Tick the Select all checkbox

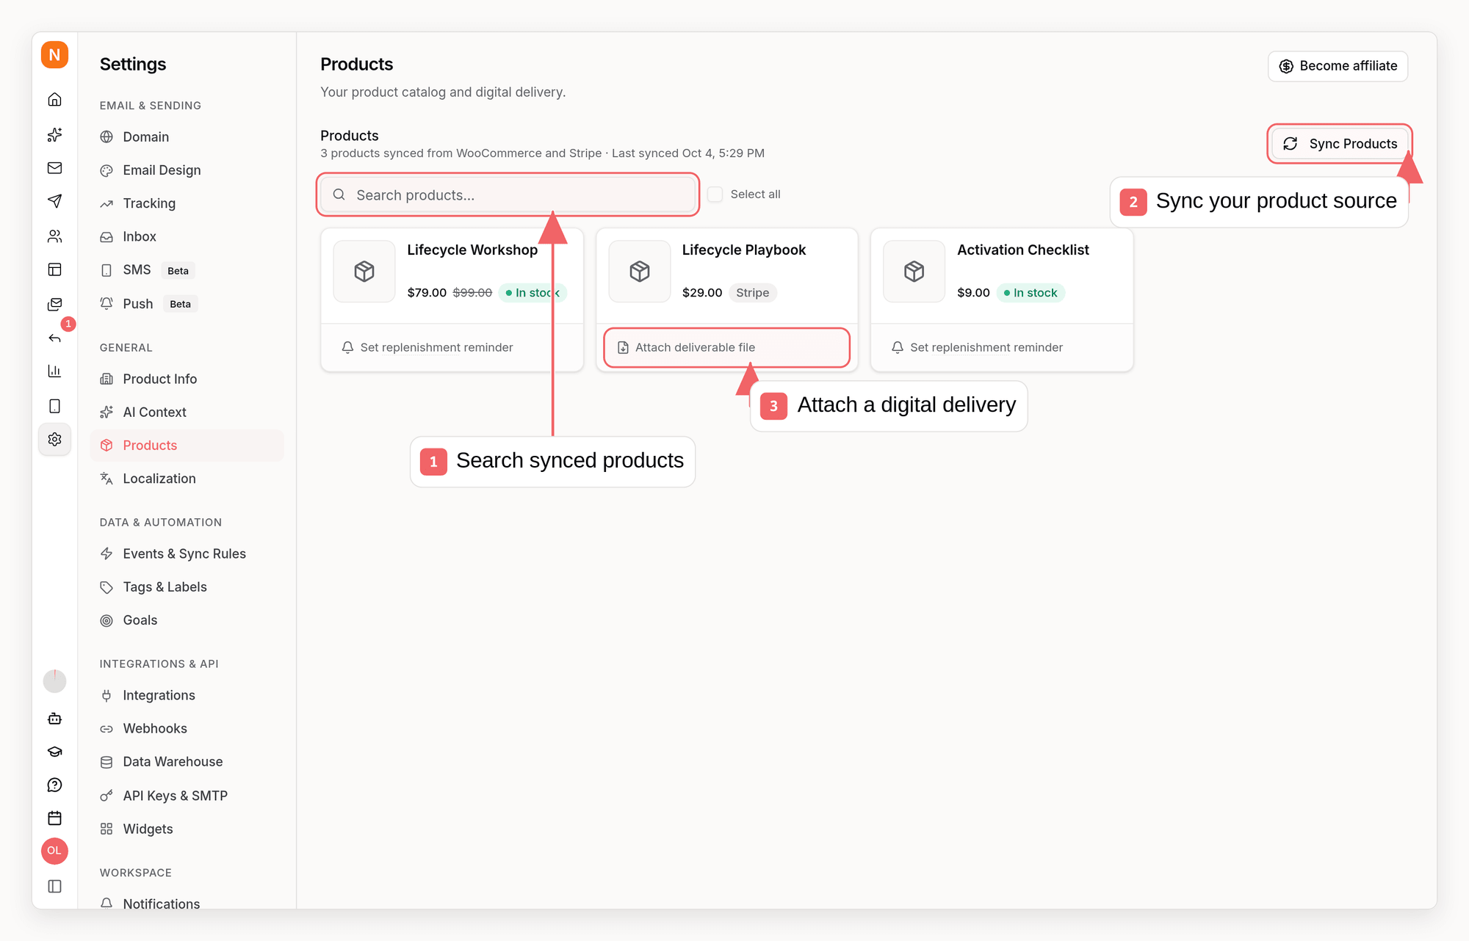[x=715, y=195]
